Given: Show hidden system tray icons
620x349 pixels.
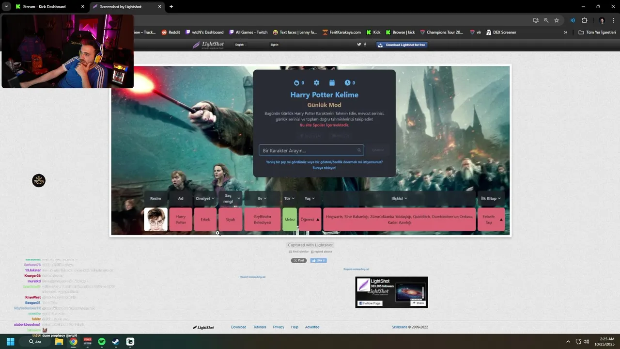Looking at the screenshot, I should click(568, 342).
